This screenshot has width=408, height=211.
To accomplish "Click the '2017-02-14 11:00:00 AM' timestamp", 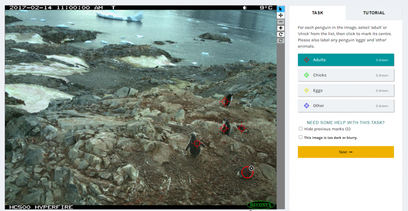I will pyautogui.click(x=56, y=8).
